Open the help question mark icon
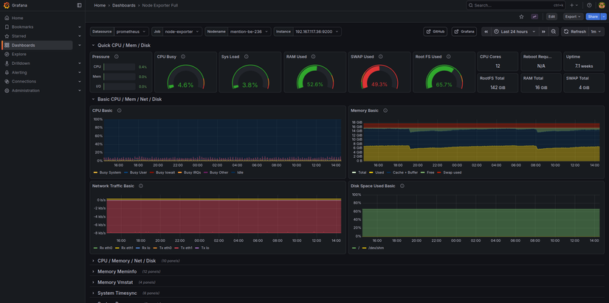Screen dimensions: 609x303 (x=589, y=5)
